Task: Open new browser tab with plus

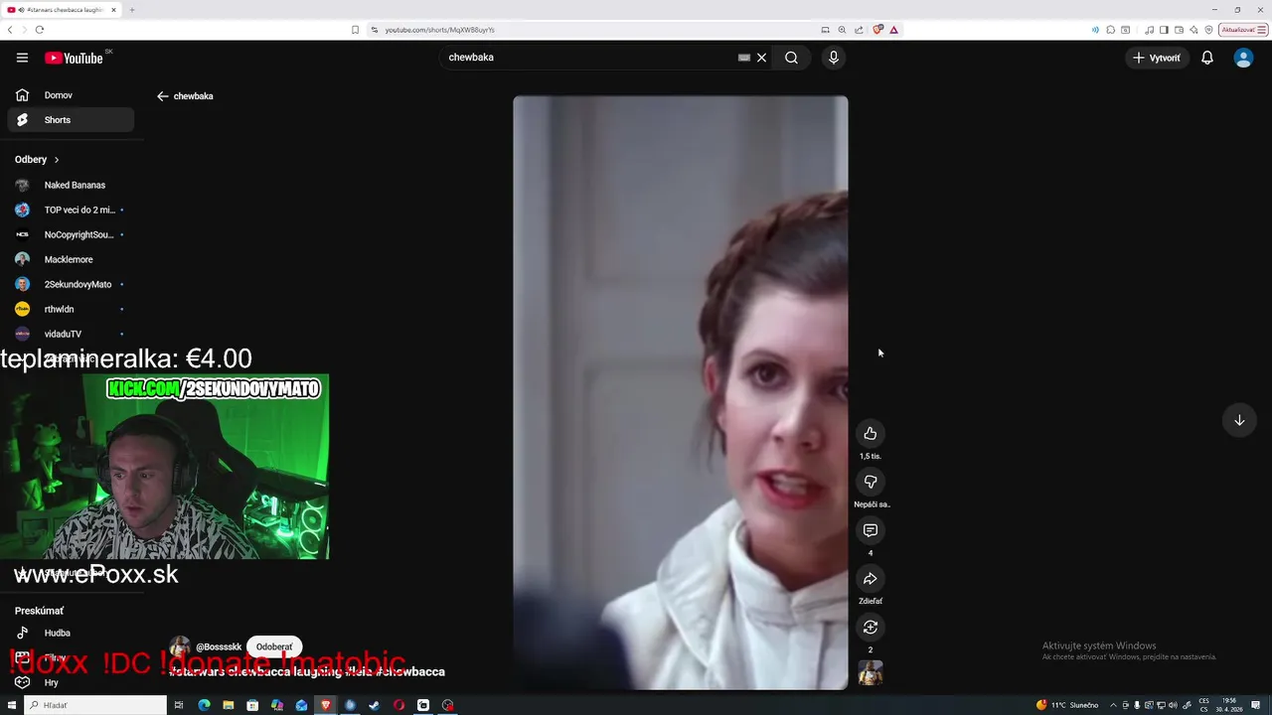Action: click(x=131, y=10)
